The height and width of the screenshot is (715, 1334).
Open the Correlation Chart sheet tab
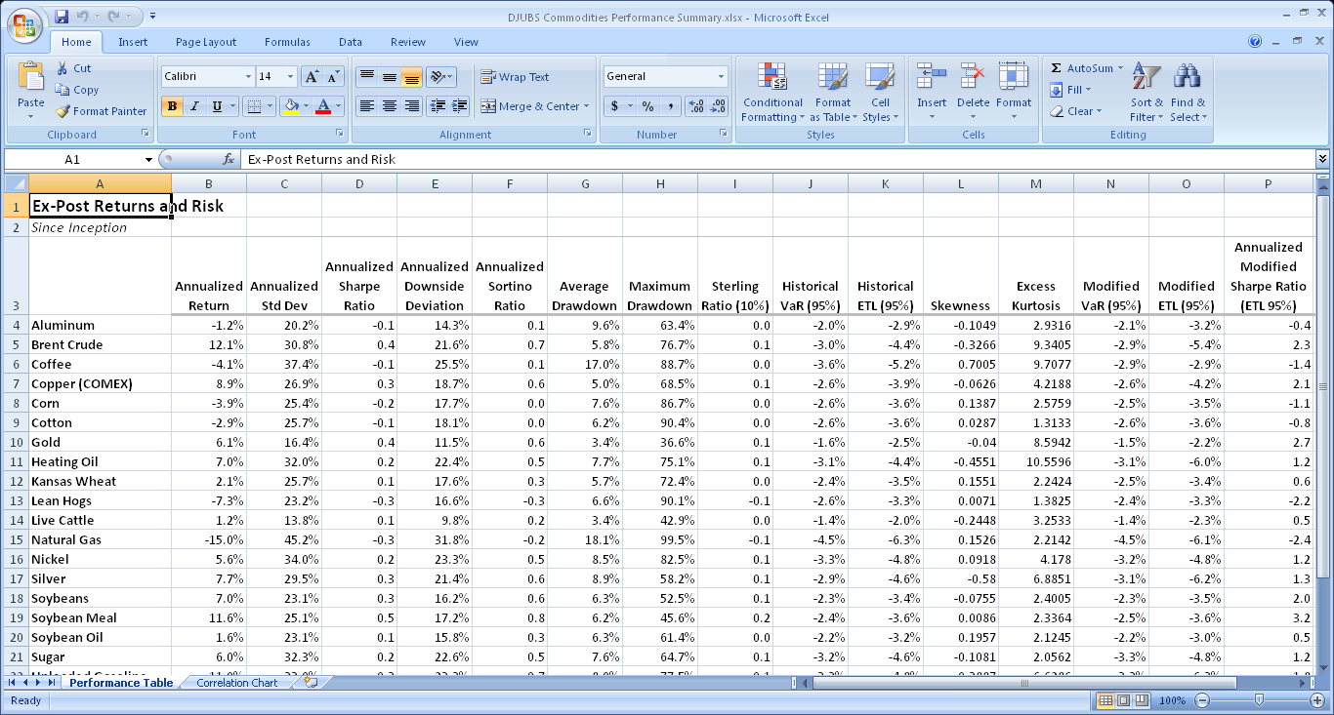click(236, 683)
